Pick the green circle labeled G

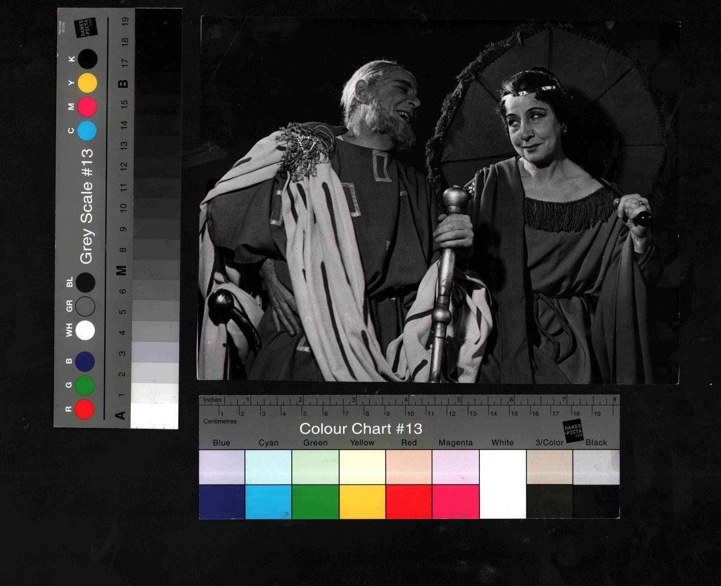[x=85, y=385]
